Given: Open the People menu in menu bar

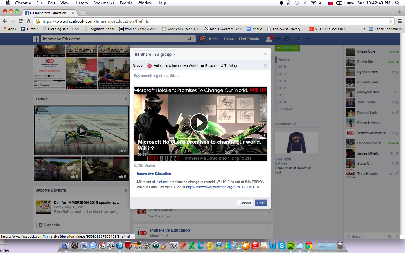Looking at the screenshot, I should tap(126, 3).
